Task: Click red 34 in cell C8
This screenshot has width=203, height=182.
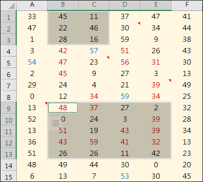Action: pos(94,96)
